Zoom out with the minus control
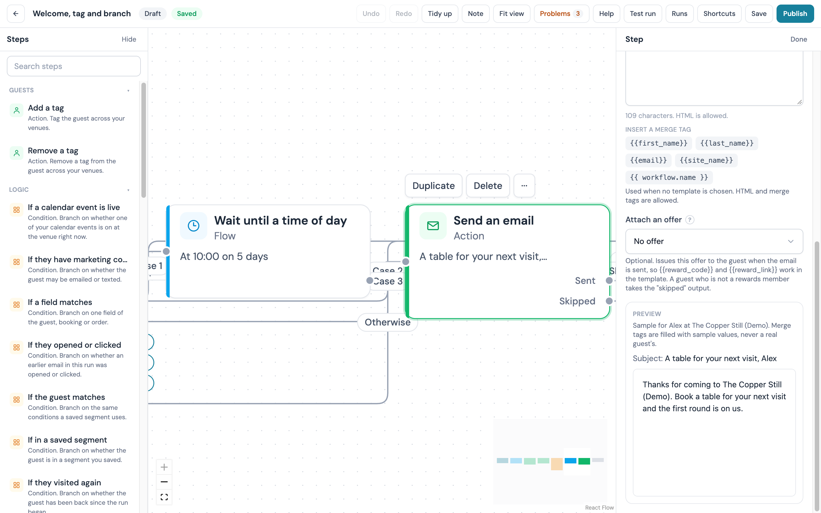 [x=164, y=482]
